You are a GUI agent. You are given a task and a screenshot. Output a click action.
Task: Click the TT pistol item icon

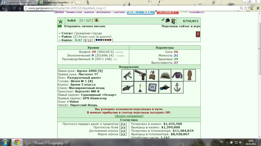point(140,75)
